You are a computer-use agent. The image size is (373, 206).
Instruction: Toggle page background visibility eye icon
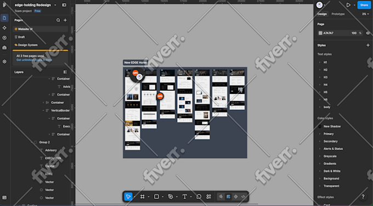tap(368, 33)
